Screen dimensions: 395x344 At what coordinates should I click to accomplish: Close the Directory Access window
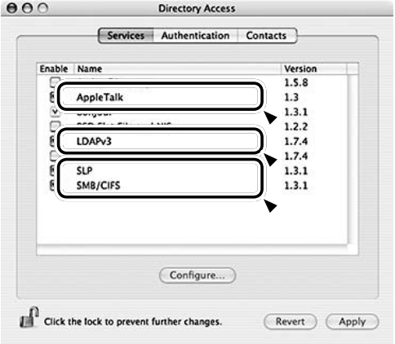(x=11, y=8)
